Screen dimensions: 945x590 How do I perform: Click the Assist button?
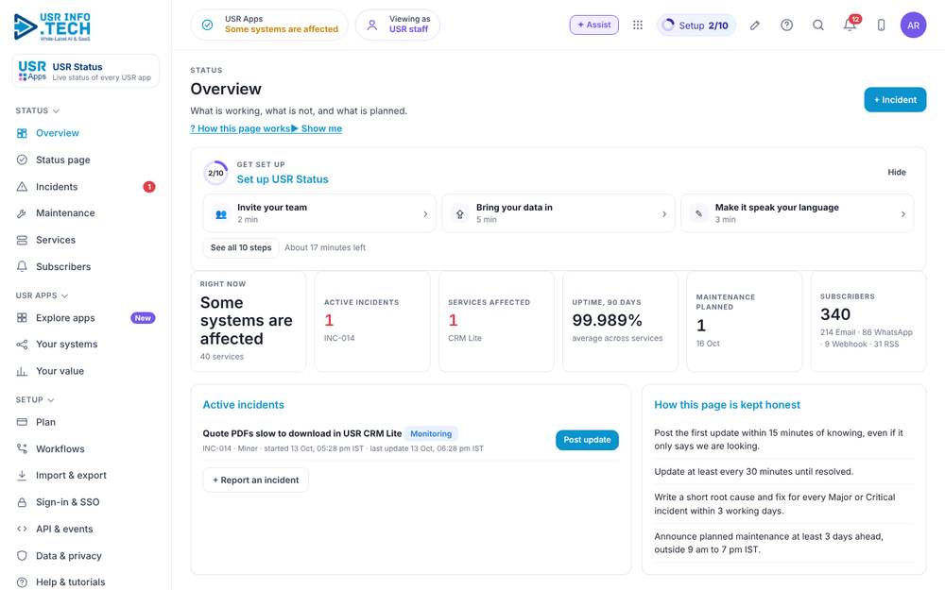593,25
